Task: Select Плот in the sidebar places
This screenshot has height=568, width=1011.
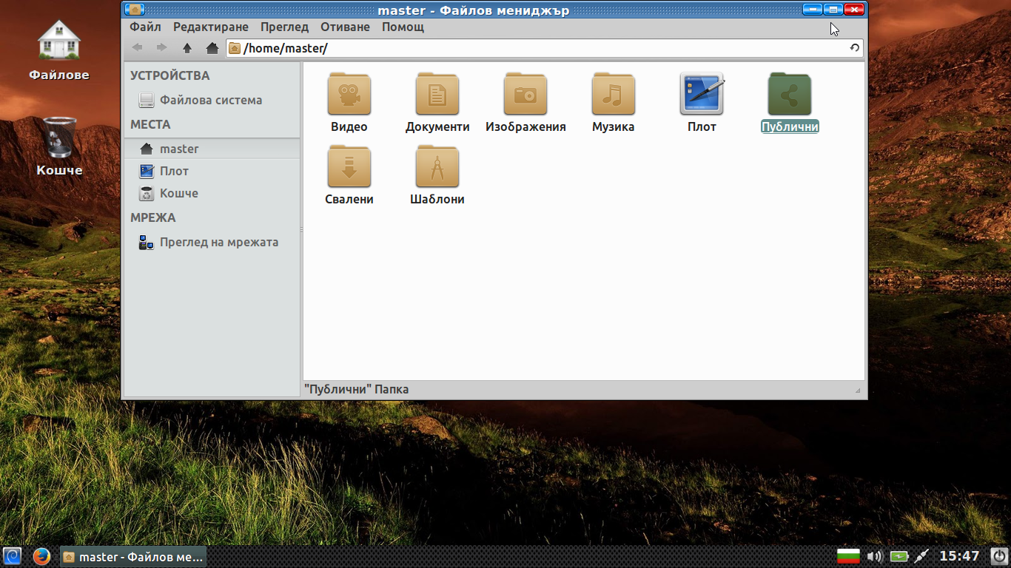Action: [212, 171]
